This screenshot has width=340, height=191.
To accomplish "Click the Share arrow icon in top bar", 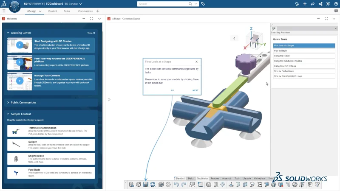I will 313,4.
